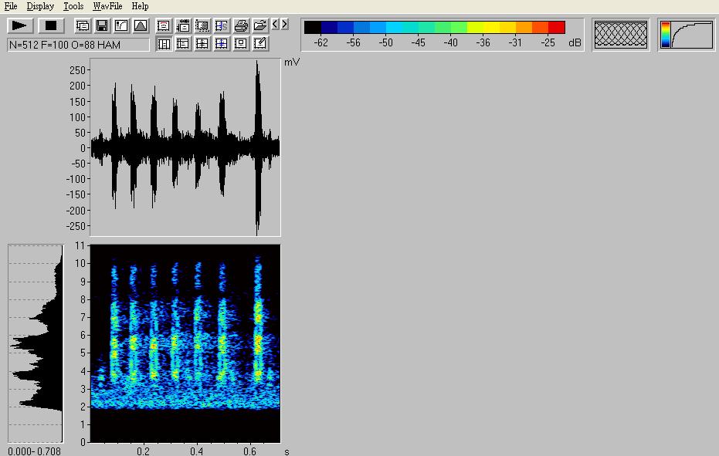Click the curve graph toolbar icon
This screenshot has height=456, width=719.
coord(121,25)
